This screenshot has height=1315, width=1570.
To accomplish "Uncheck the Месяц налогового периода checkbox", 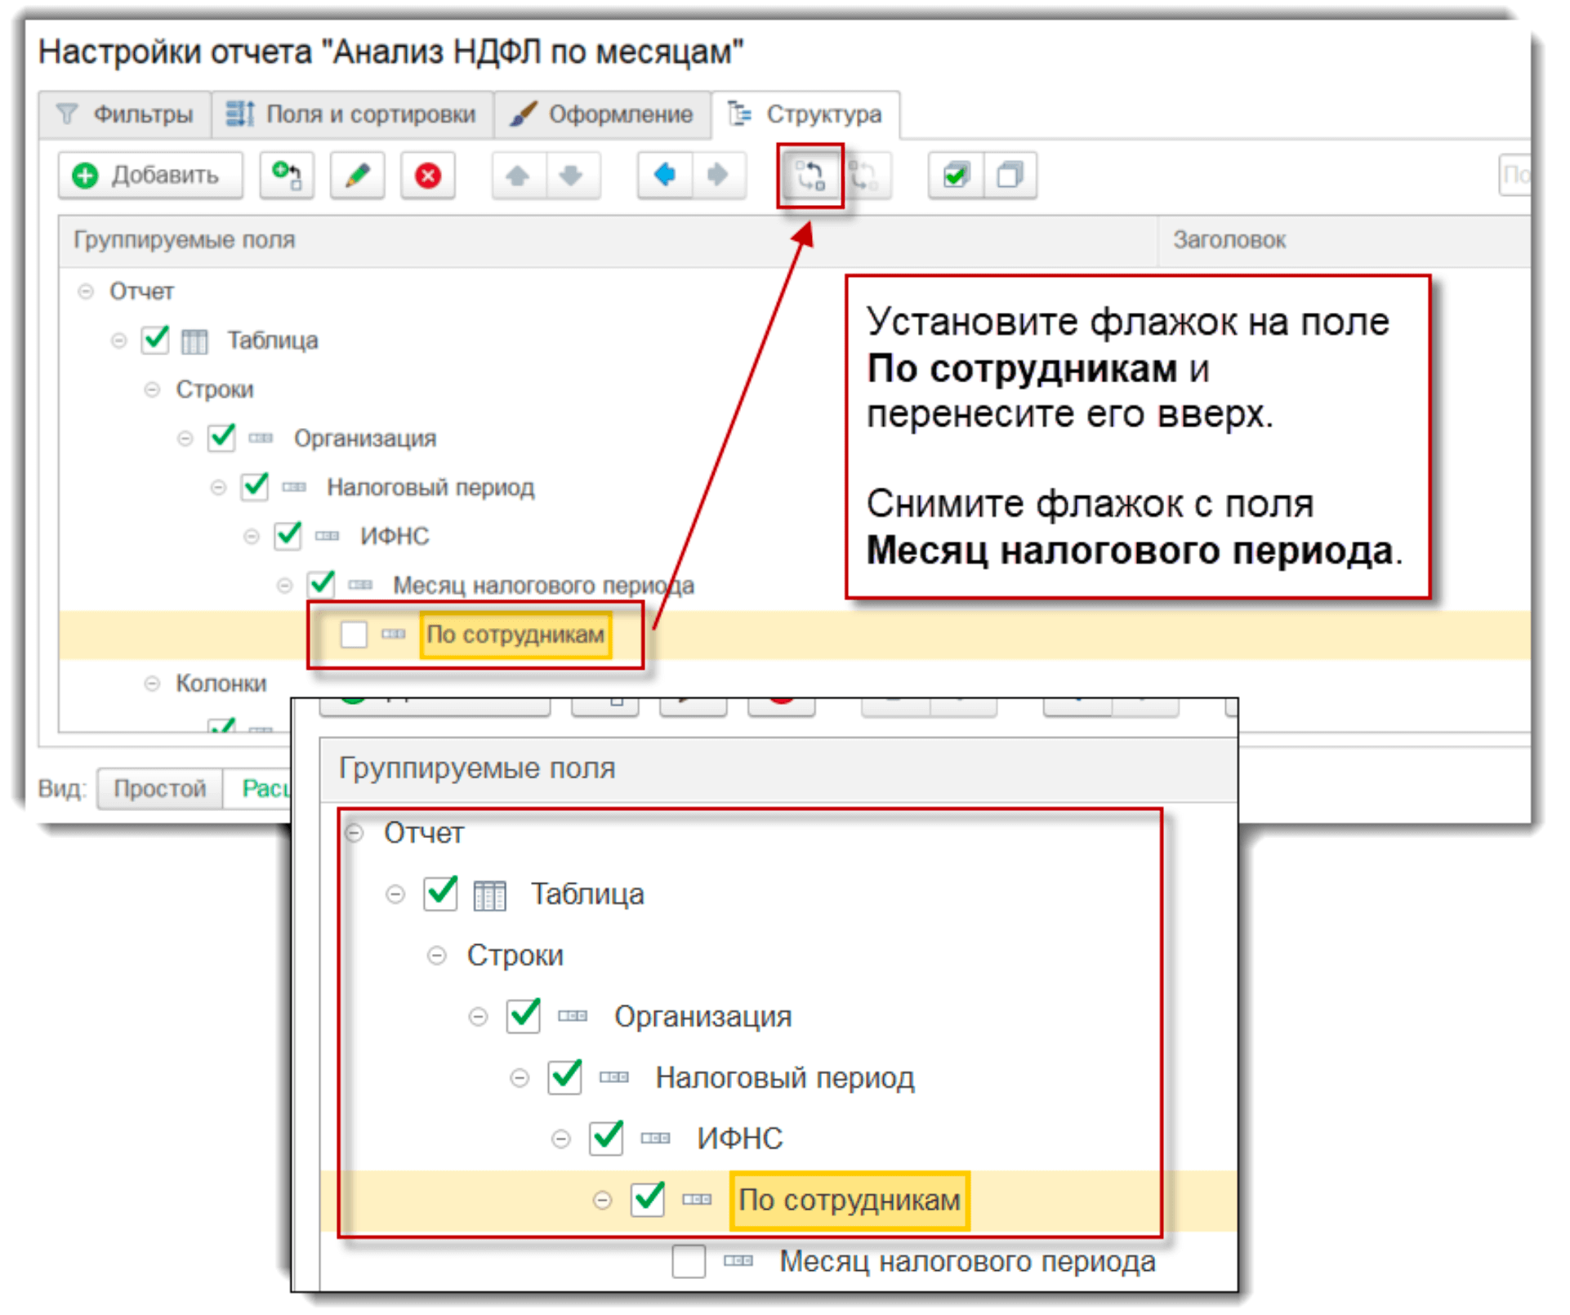I will pos(320,585).
